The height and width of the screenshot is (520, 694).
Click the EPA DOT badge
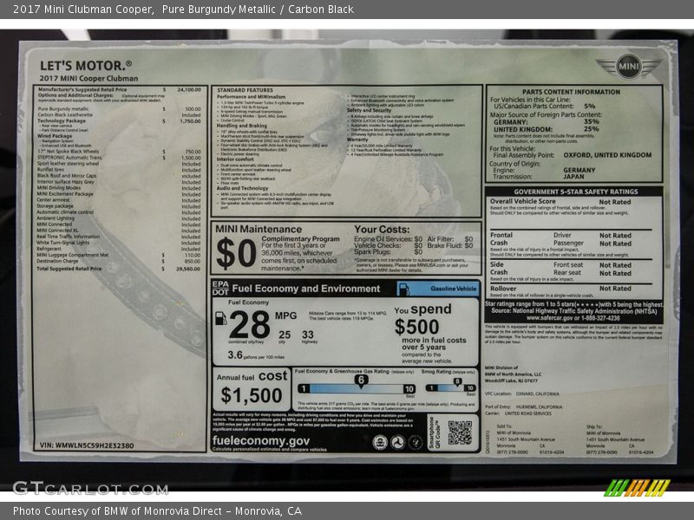click(x=220, y=289)
